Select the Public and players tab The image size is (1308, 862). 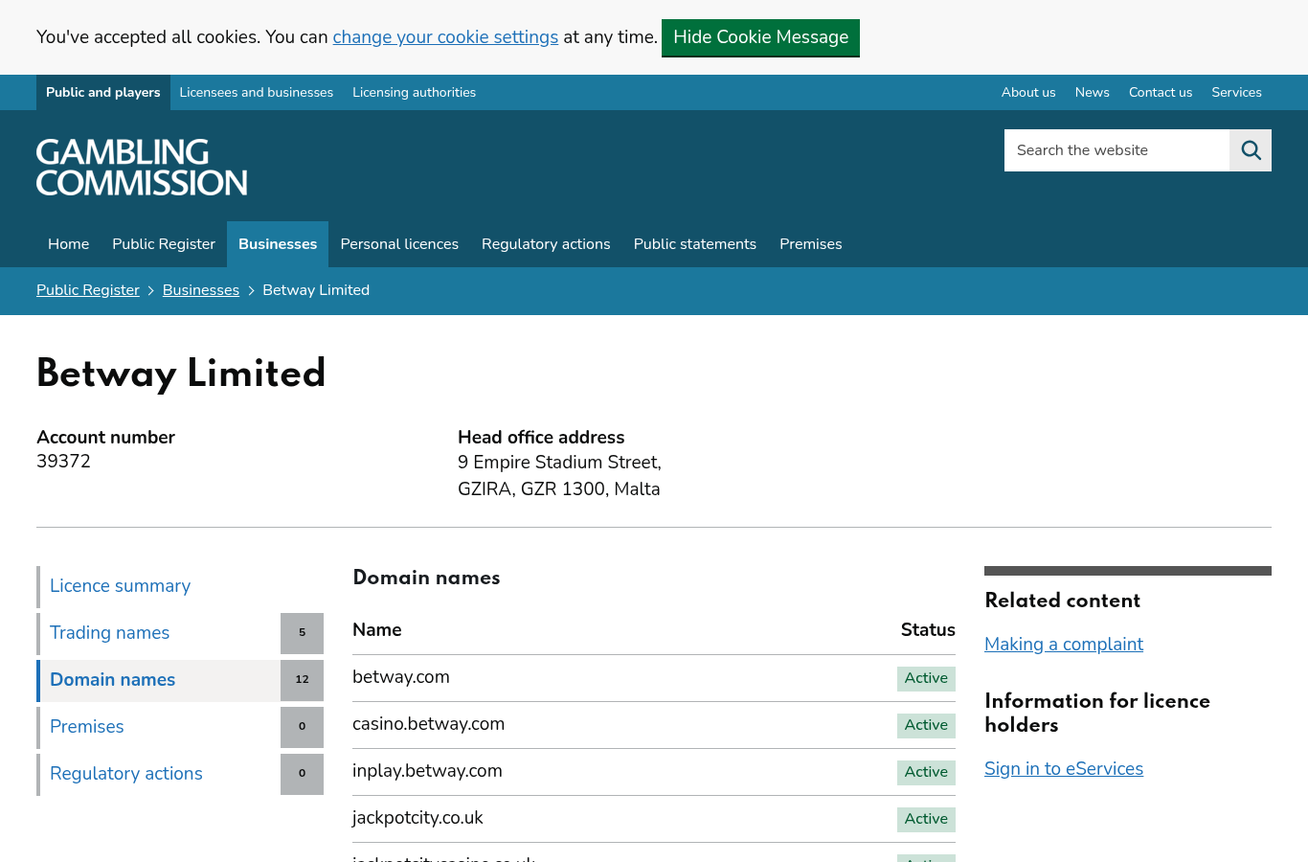click(103, 93)
